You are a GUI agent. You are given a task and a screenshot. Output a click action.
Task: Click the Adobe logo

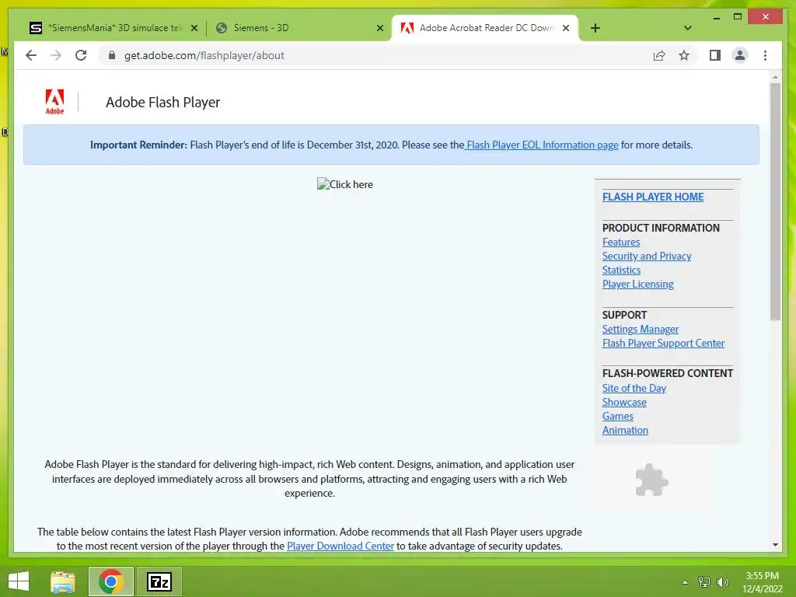pos(55,102)
